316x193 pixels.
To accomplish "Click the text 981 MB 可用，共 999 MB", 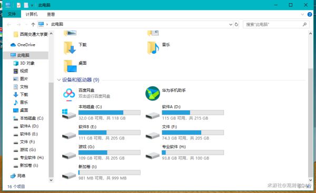I will pos(102,178).
